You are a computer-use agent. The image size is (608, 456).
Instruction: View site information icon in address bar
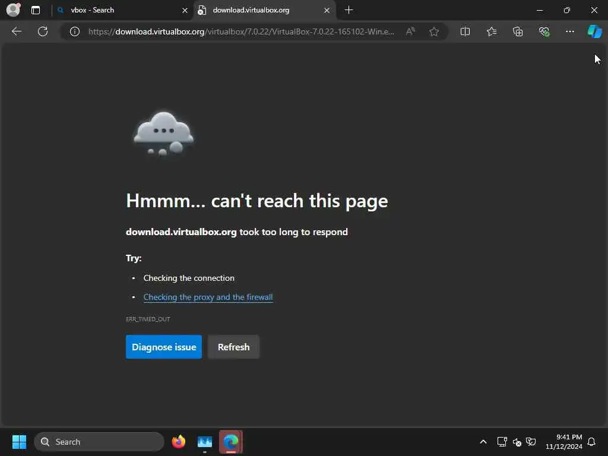(x=75, y=31)
